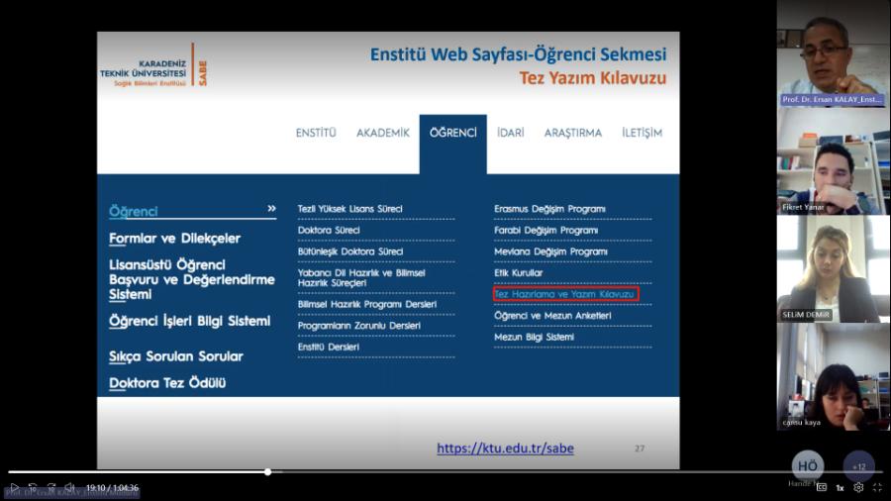Click the video progress bar scrubber handle
This screenshot has width=891, height=501.
(x=267, y=472)
